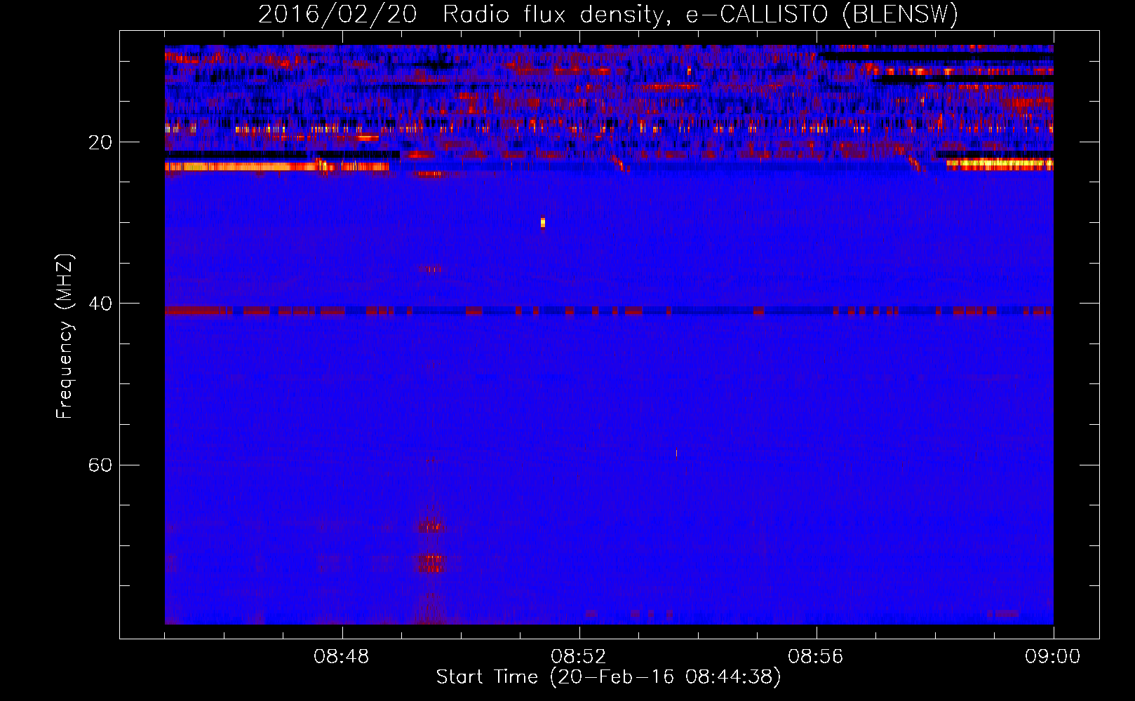This screenshot has height=701, width=1135.
Task: Click the plot title "2016/02/20 Radio flux density, e-CALLISTO (BLENSW)"
Action: click(608, 14)
